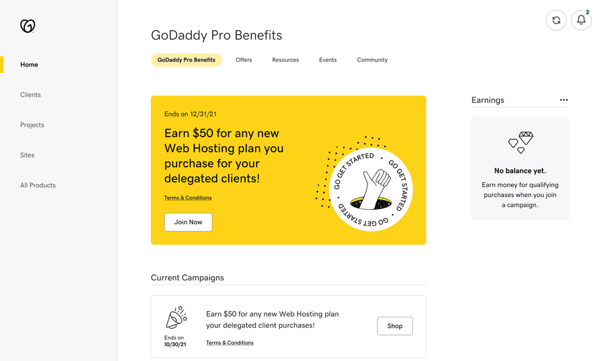The image size is (603, 361).
Task: Open Earnings three-dot options menu
Action: tap(564, 100)
